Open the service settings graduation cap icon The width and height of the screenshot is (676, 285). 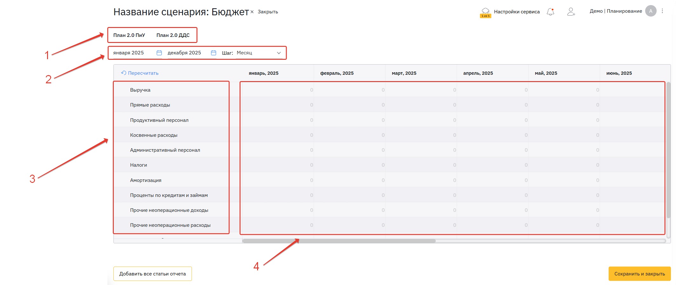[x=485, y=11]
